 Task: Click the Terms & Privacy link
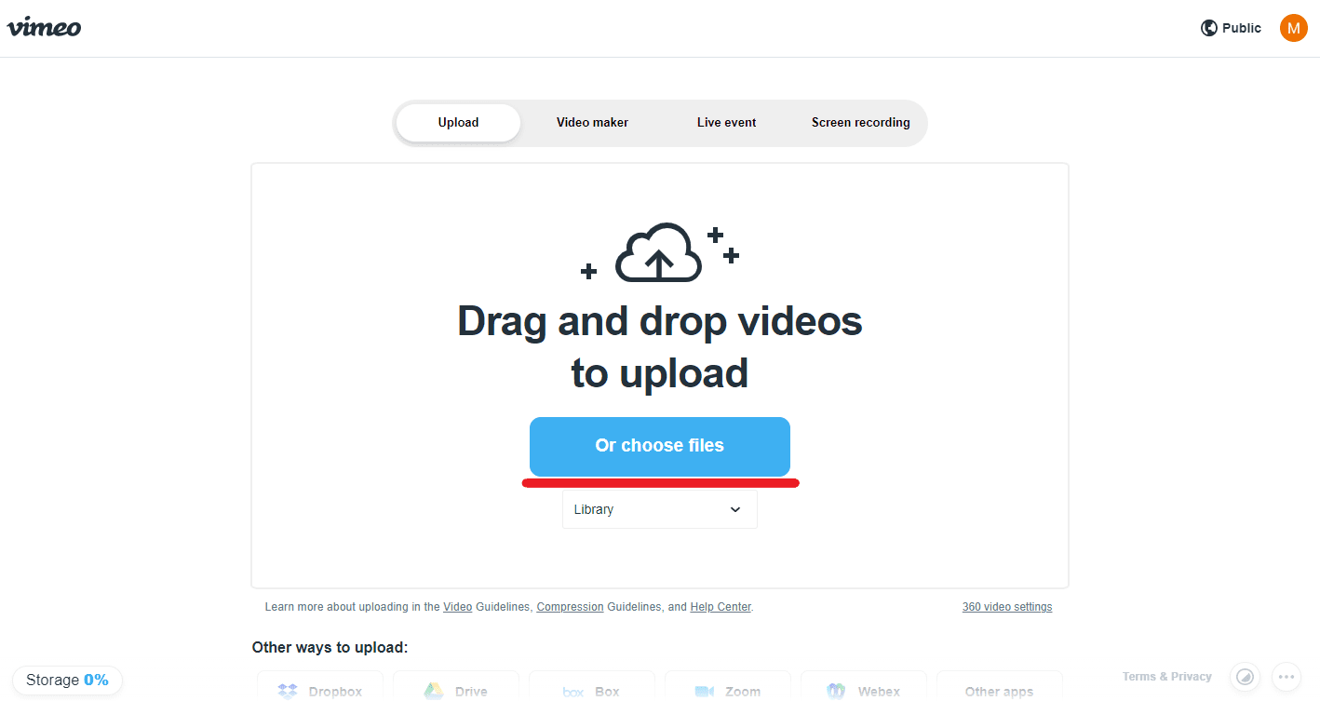coord(1167,677)
